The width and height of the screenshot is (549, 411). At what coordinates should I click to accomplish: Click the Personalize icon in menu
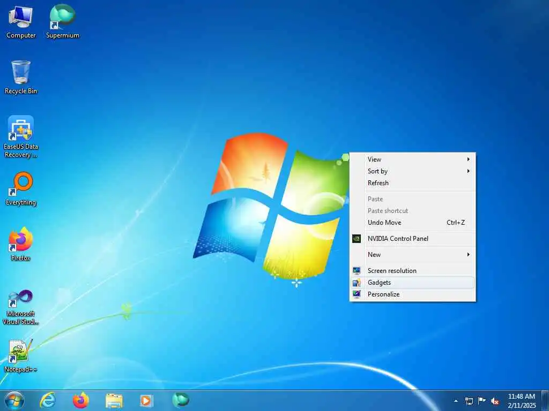357,294
